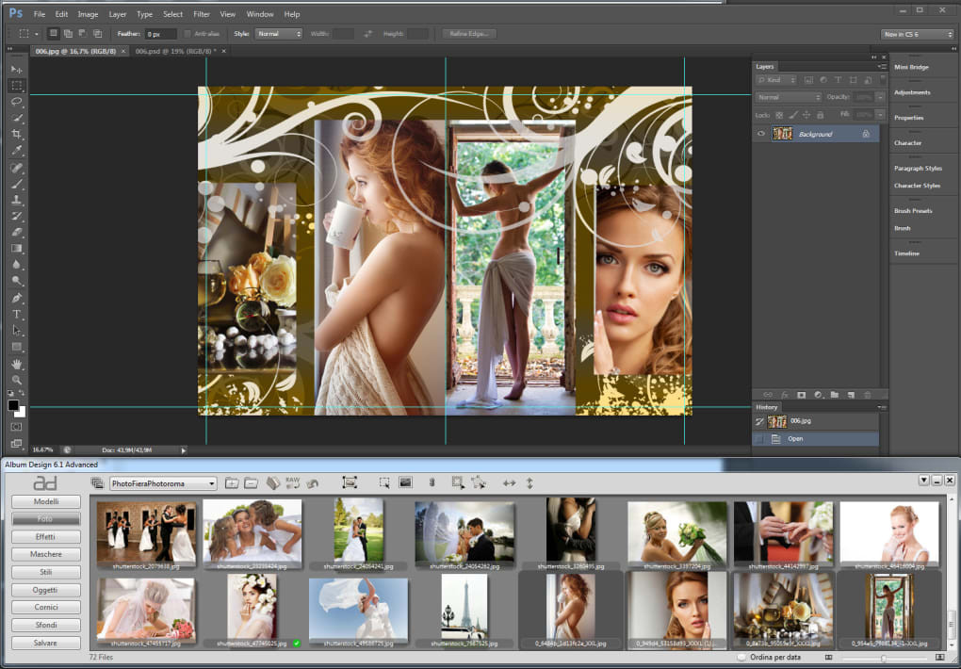The height and width of the screenshot is (669, 961).
Task: Select the Type tool
Action: tap(16, 314)
